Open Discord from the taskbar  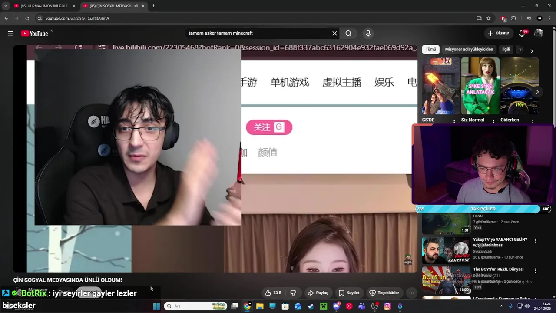(336, 306)
